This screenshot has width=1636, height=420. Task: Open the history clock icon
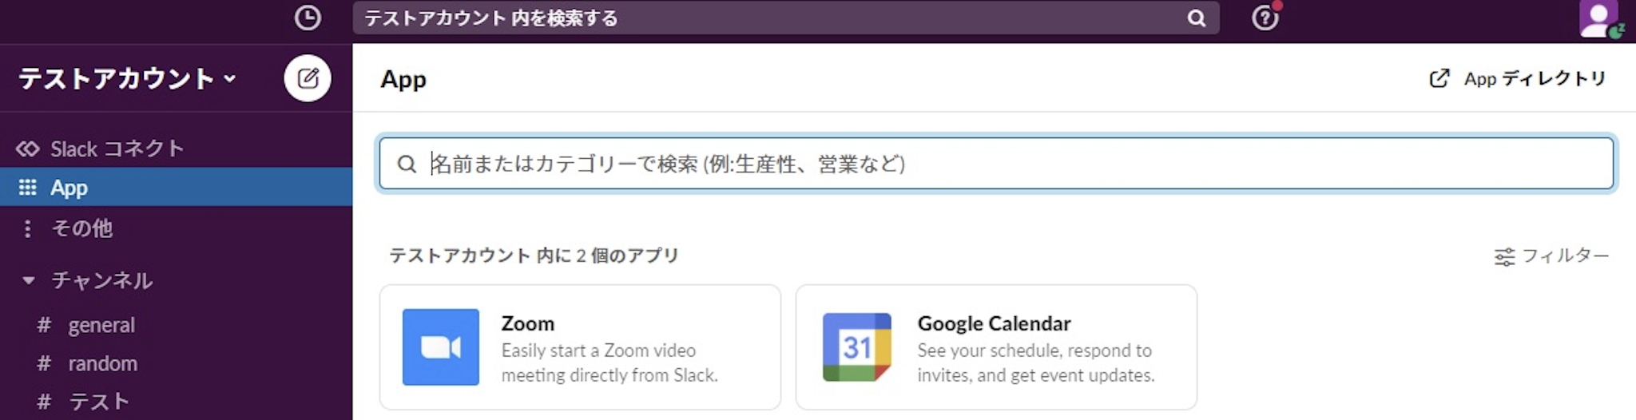pos(308,18)
